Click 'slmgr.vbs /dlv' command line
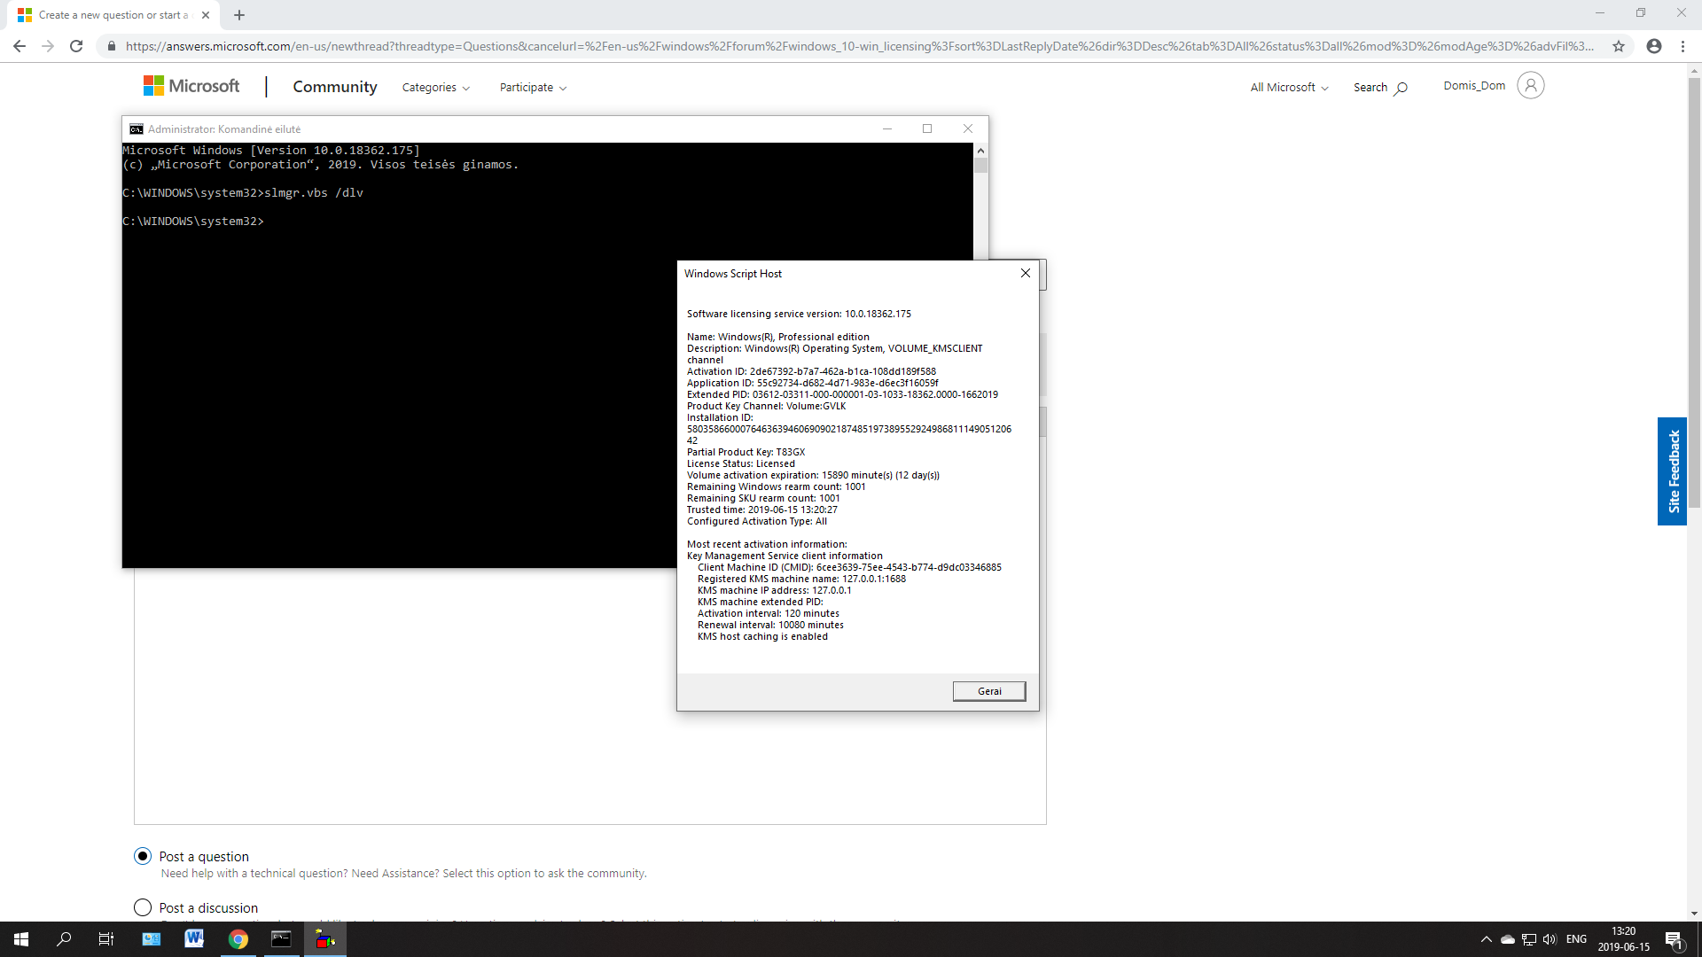 314,193
